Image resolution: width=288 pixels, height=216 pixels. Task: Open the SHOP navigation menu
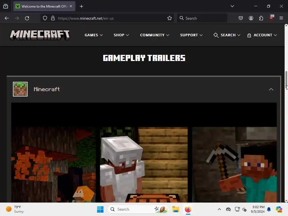pos(121,35)
